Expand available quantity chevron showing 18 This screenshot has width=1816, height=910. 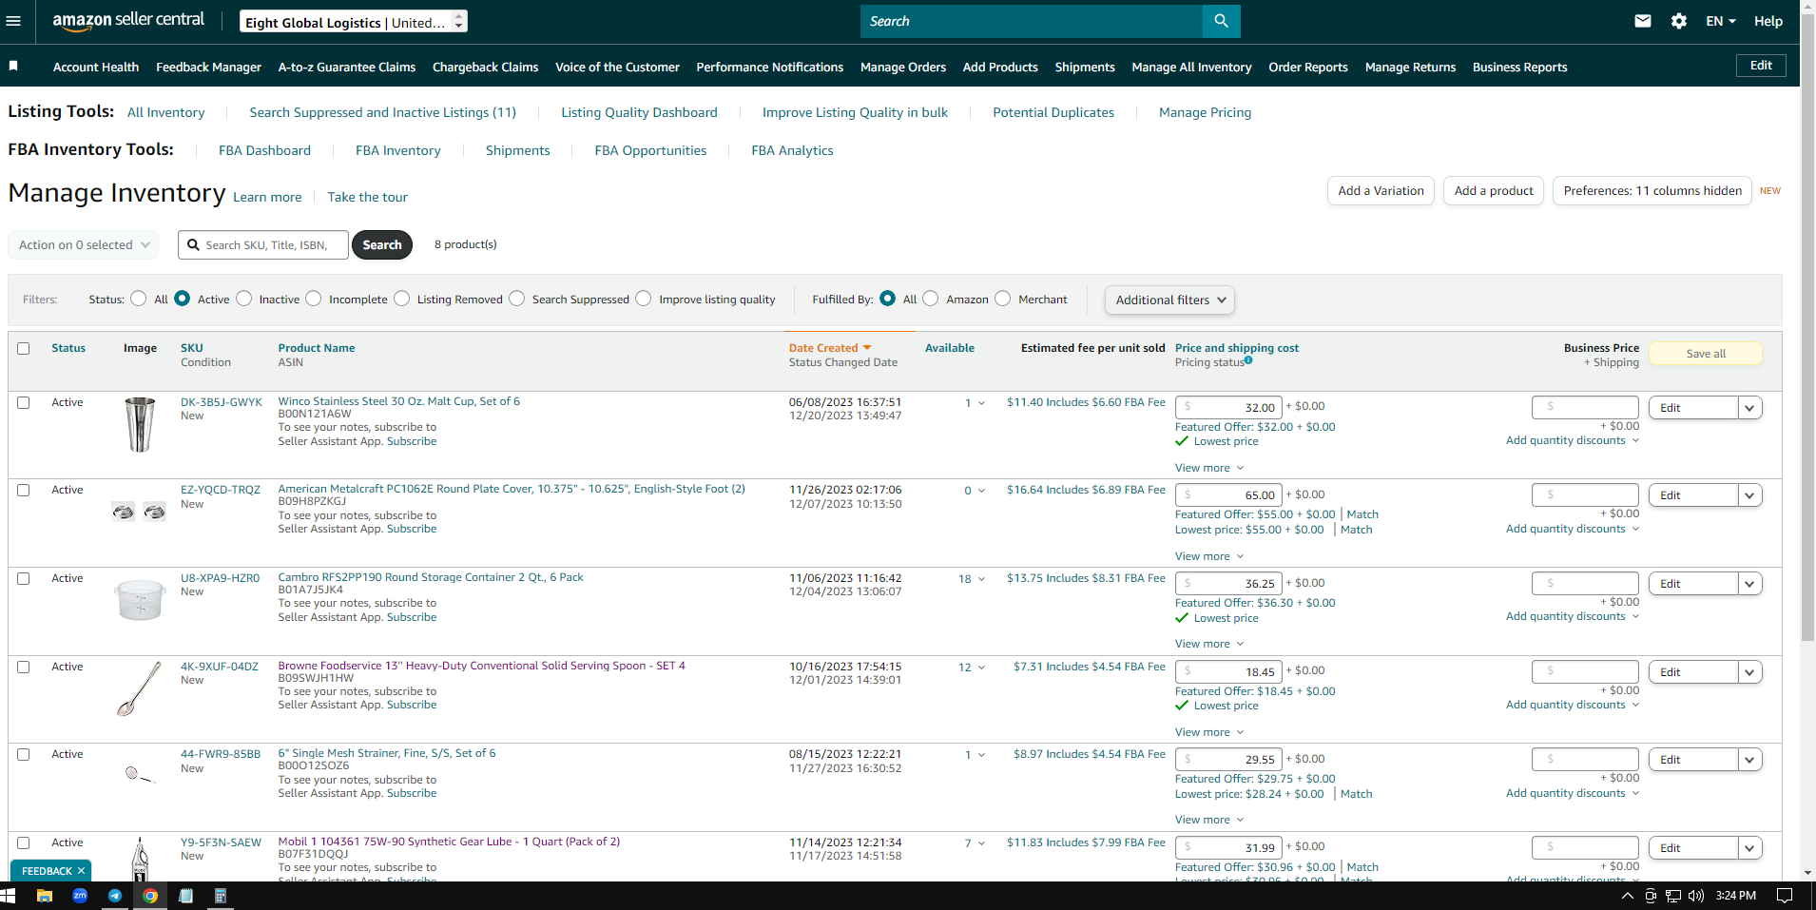pos(981,579)
